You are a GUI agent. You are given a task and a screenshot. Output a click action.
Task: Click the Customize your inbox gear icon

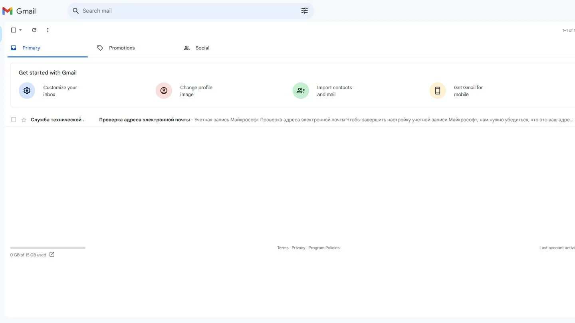[x=27, y=91]
